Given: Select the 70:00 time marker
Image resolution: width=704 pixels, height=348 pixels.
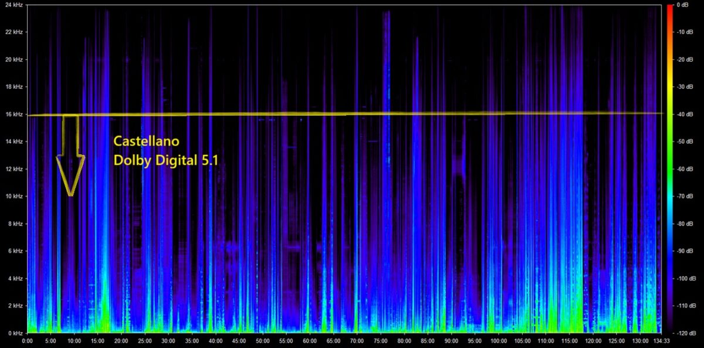Looking at the screenshot, I should pyautogui.click(x=357, y=341).
